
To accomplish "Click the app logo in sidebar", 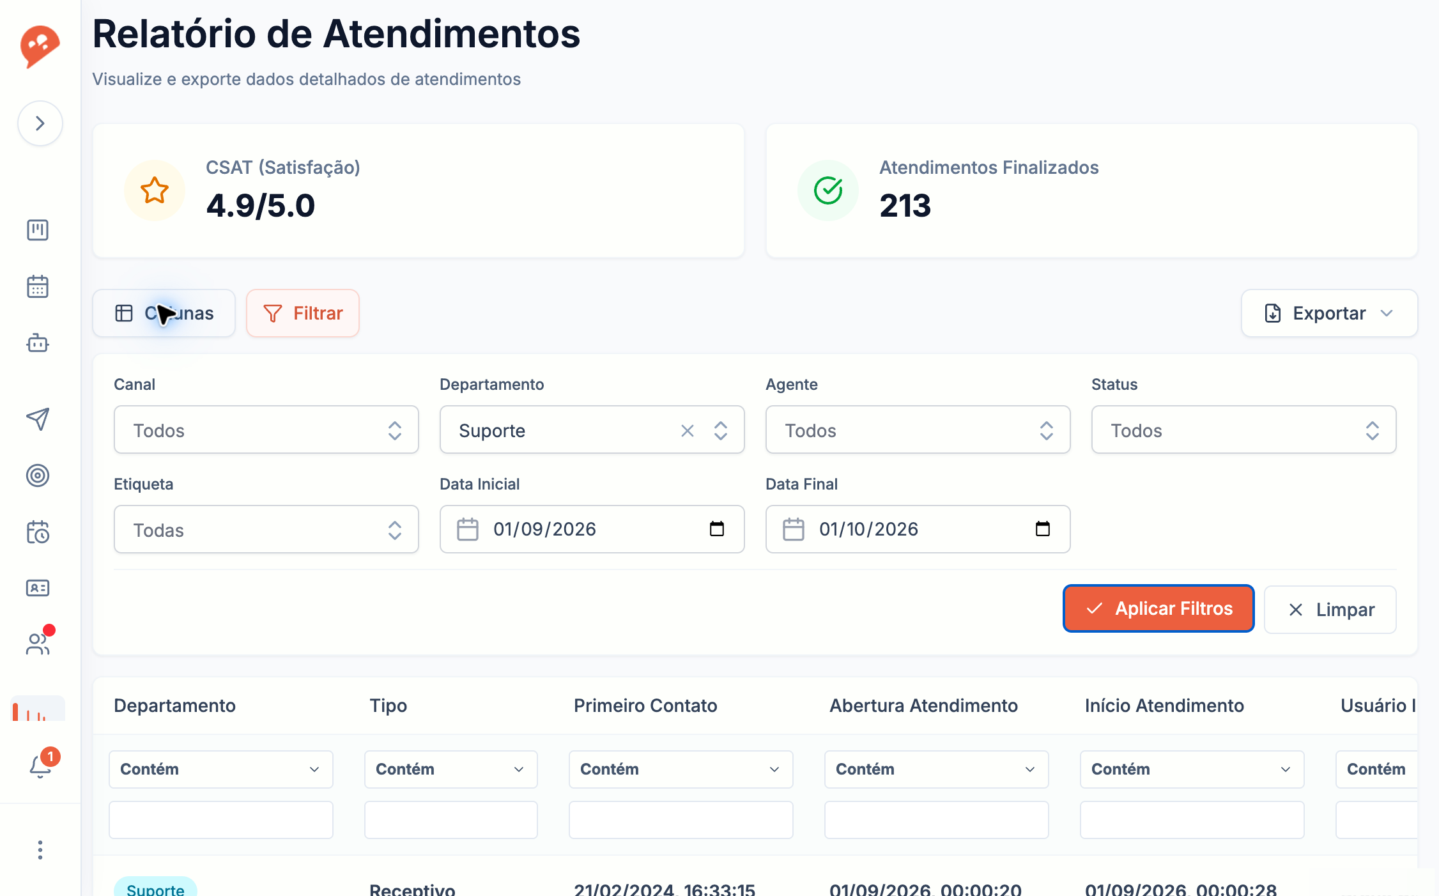I will pyautogui.click(x=40, y=46).
